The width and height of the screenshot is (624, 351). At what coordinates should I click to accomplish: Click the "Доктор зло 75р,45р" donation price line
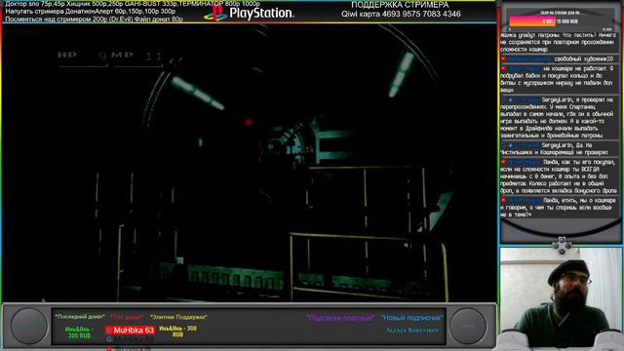133,4
